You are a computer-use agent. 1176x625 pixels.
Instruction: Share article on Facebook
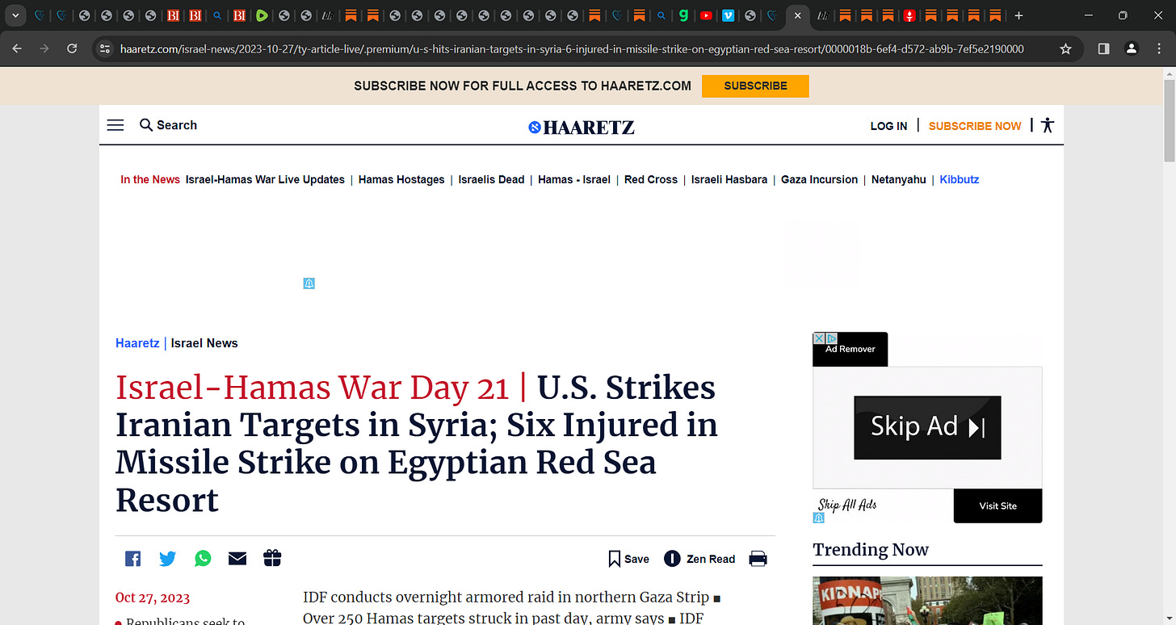(132, 558)
